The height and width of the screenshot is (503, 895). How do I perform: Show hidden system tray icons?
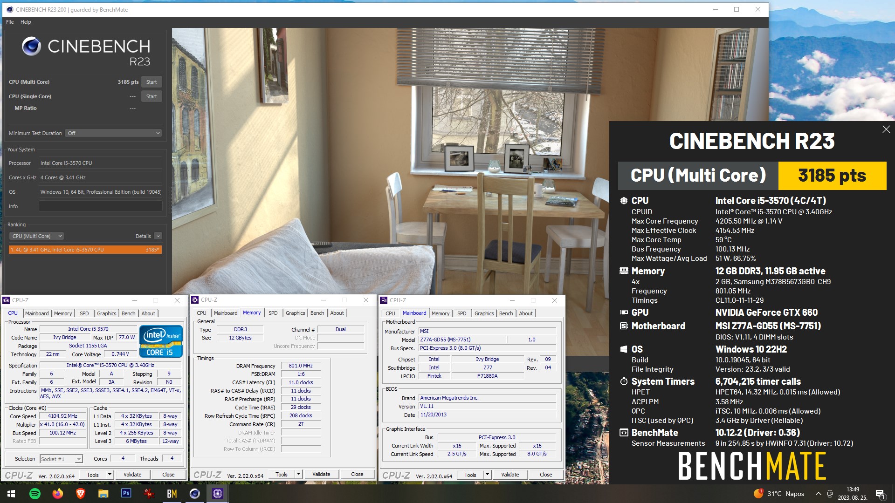click(818, 494)
